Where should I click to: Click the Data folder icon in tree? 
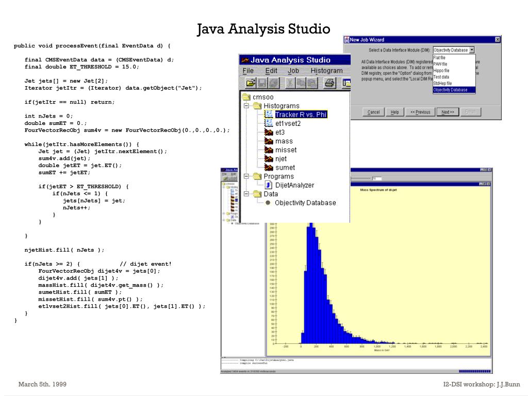pos(258,194)
